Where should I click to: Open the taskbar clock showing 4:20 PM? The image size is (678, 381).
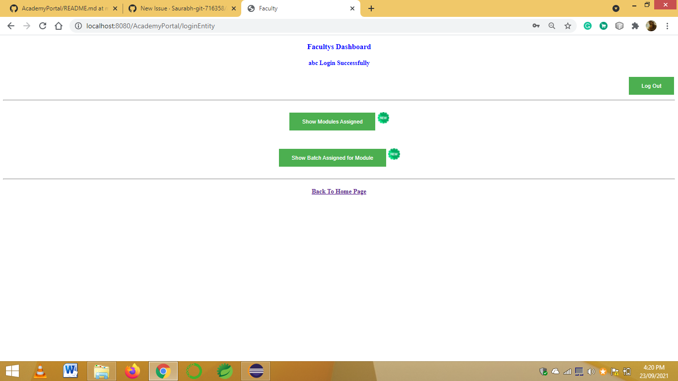coord(653,371)
